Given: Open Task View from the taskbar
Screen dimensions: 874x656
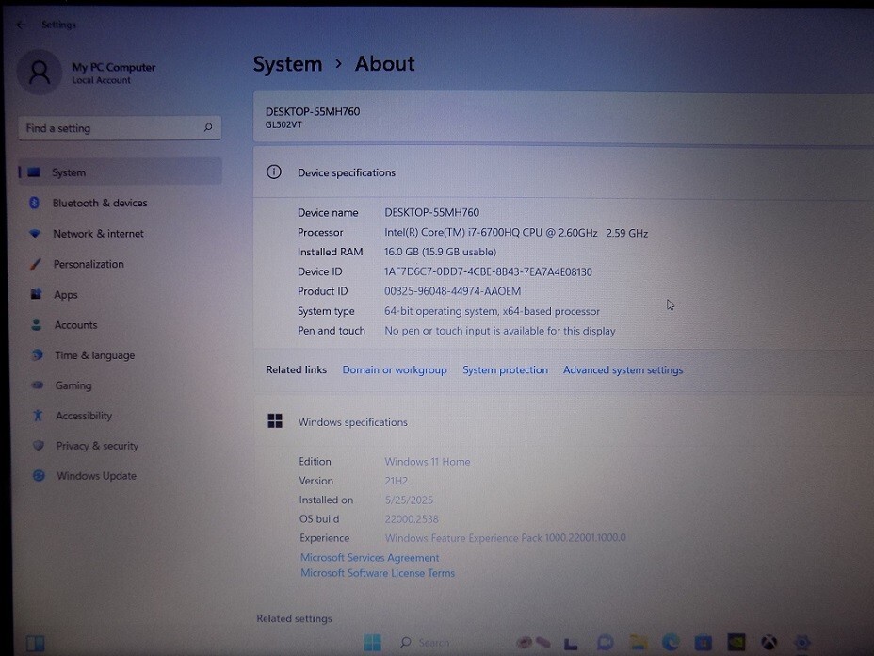Looking at the screenshot, I should pos(570,644).
